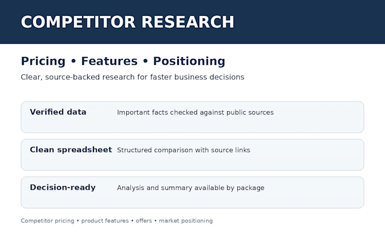Screen dimensions: 385x232
Task: Click Competitor pricing in footer
Action: tap(48, 221)
